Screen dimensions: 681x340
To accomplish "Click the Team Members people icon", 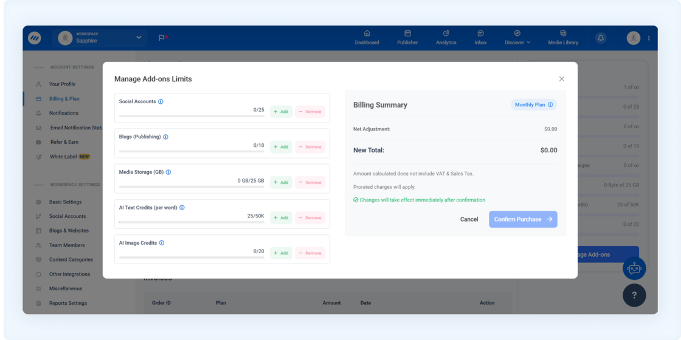I will pyautogui.click(x=39, y=245).
